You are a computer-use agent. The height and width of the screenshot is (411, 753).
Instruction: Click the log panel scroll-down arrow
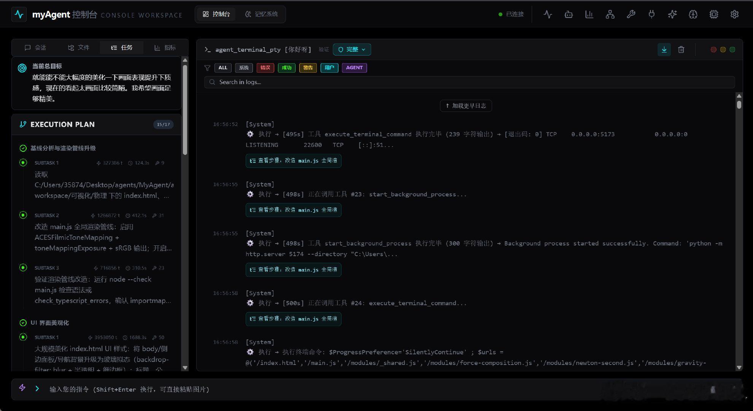(739, 368)
